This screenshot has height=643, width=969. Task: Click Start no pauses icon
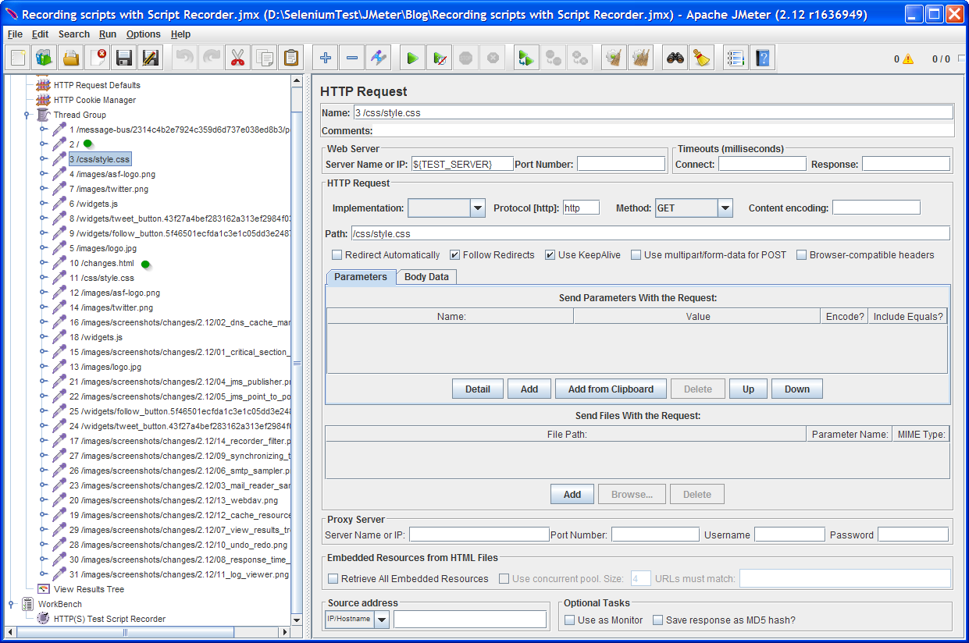coord(440,58)
